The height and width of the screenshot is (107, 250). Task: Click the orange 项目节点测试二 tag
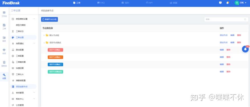55,57
